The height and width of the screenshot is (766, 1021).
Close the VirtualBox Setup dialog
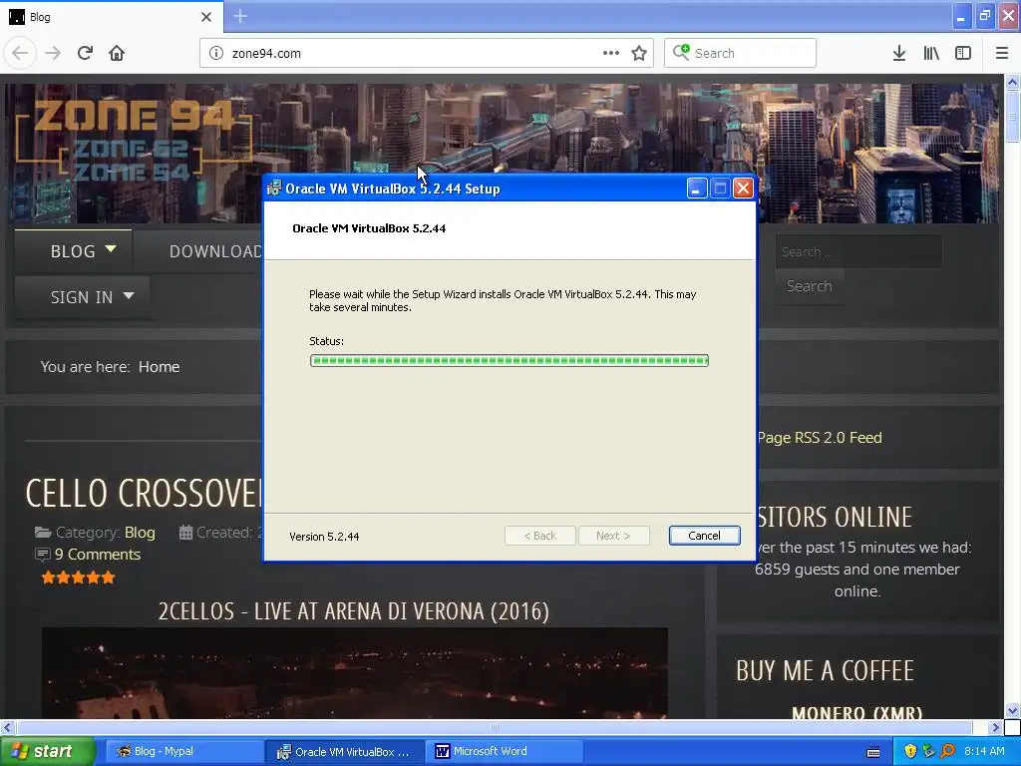743,189
